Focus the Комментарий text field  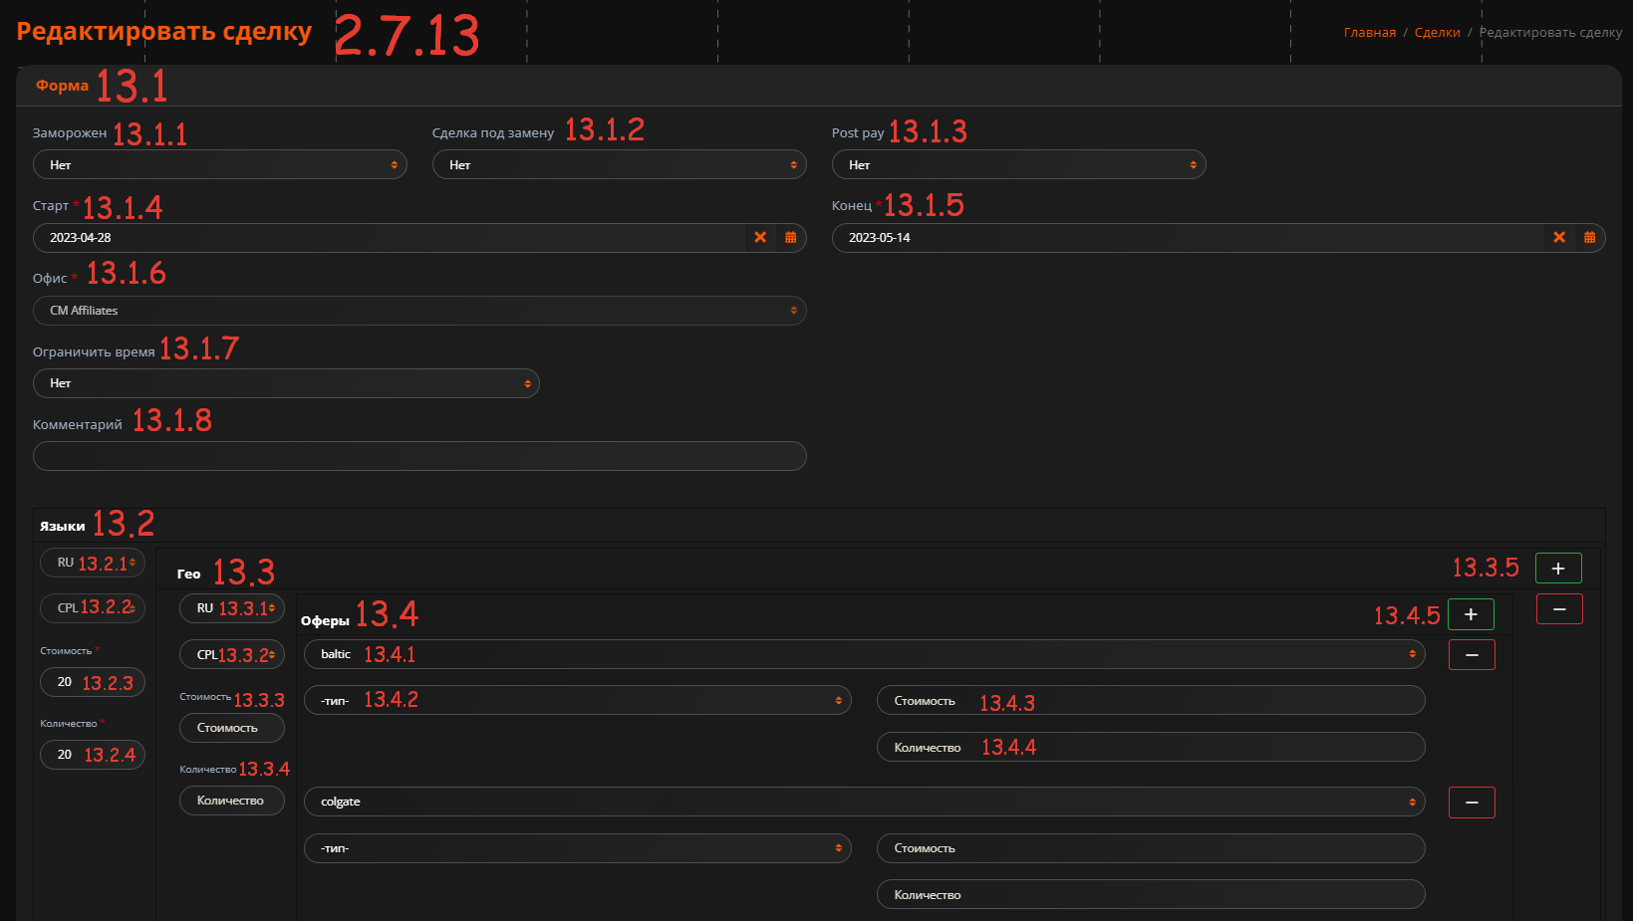pos(419,456)
